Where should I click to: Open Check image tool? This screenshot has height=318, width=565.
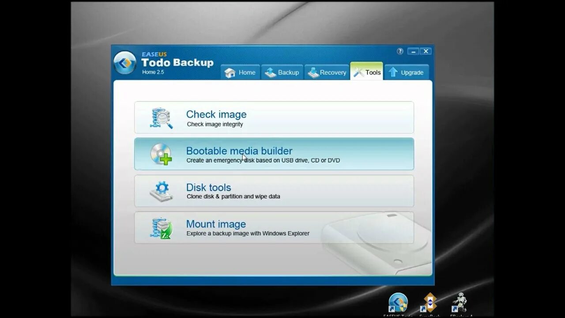274,117
